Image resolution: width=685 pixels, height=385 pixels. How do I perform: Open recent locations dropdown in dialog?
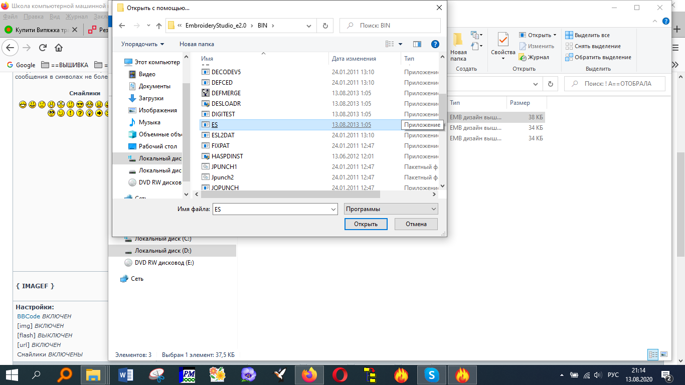[148, 26]
